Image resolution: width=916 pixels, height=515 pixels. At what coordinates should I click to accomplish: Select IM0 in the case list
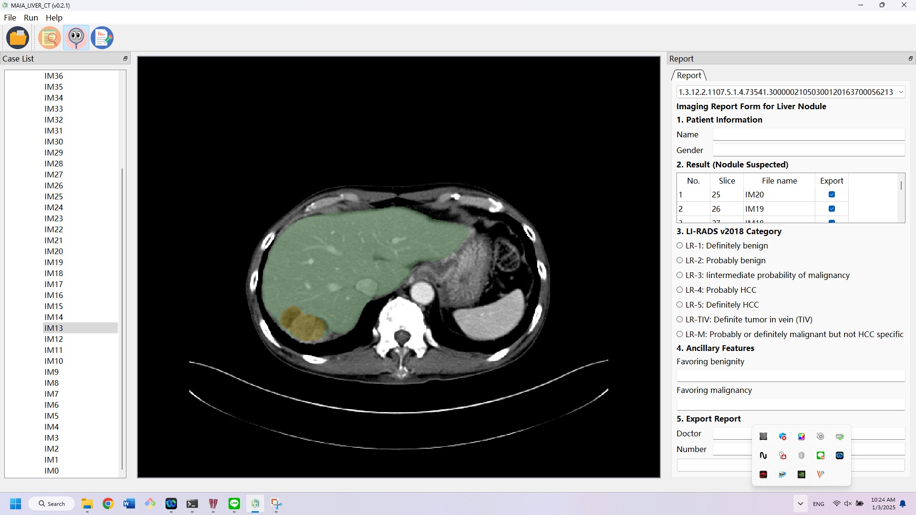click(x=52, y=471)
